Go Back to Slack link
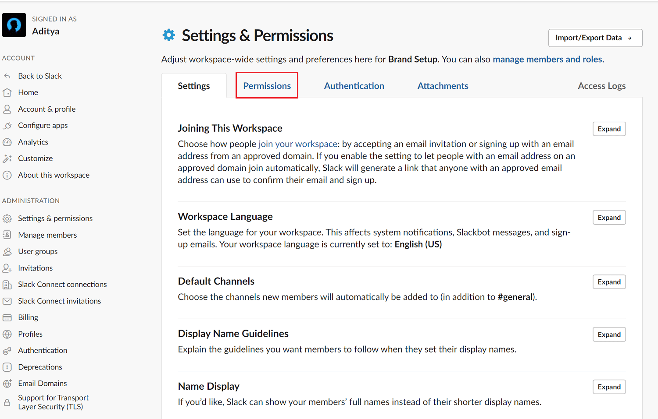This screenshot has height=419, width=658. pos(40,76)
